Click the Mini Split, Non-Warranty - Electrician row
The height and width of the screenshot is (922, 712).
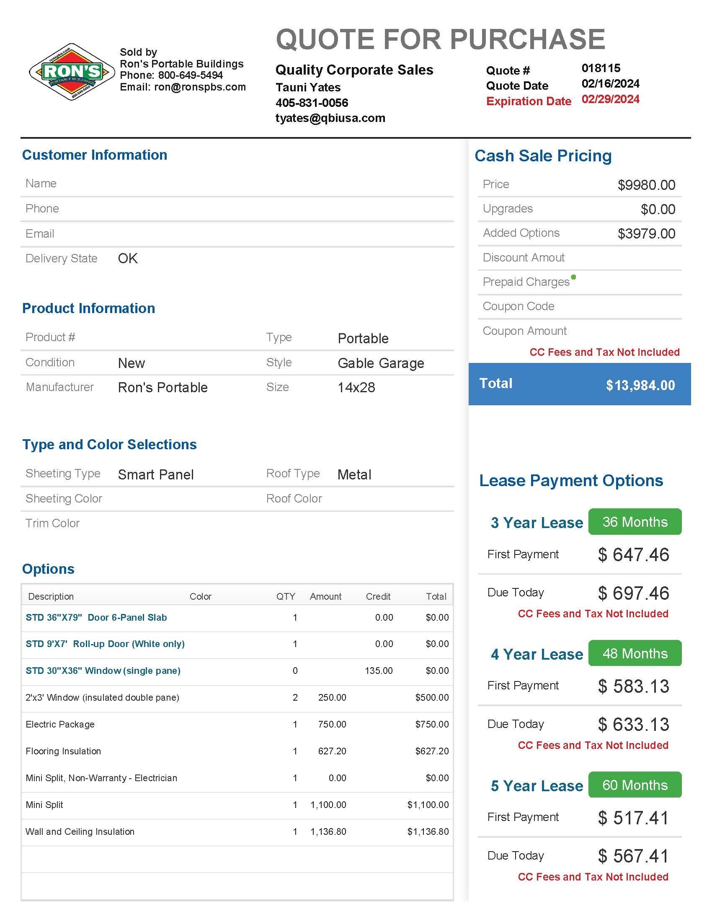click(237, 778)
